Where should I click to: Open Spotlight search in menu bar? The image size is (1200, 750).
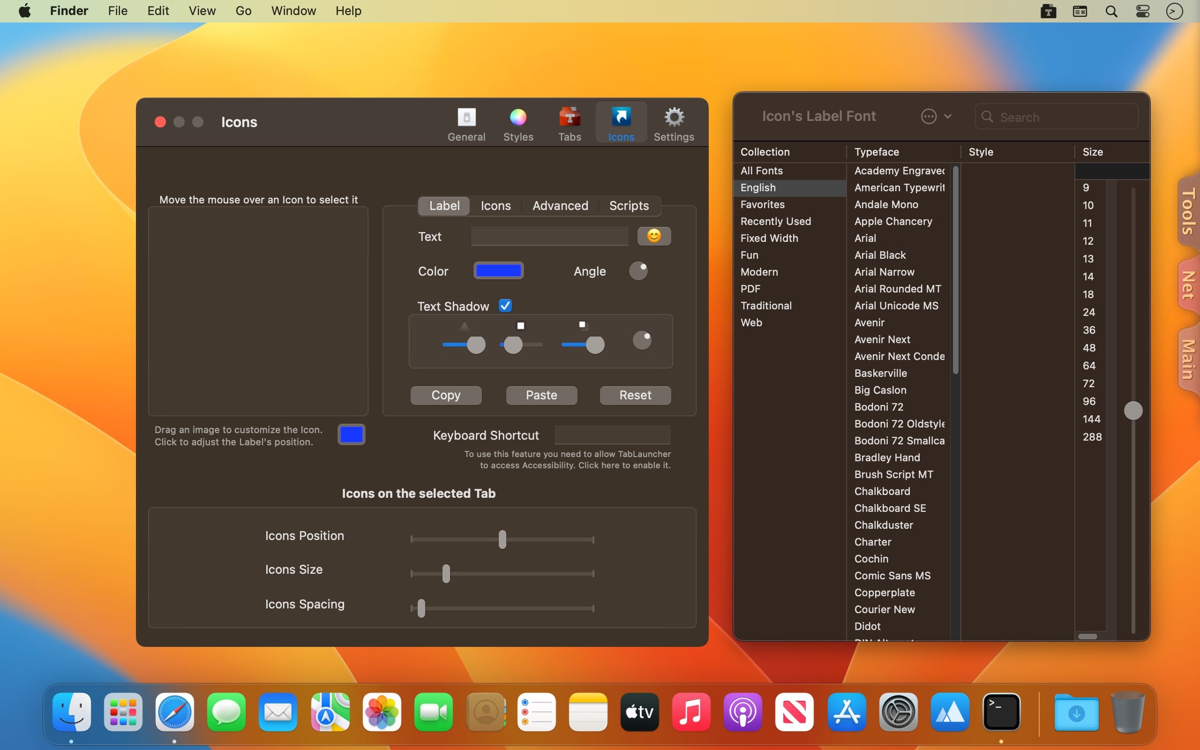(x=1111, y=11)
